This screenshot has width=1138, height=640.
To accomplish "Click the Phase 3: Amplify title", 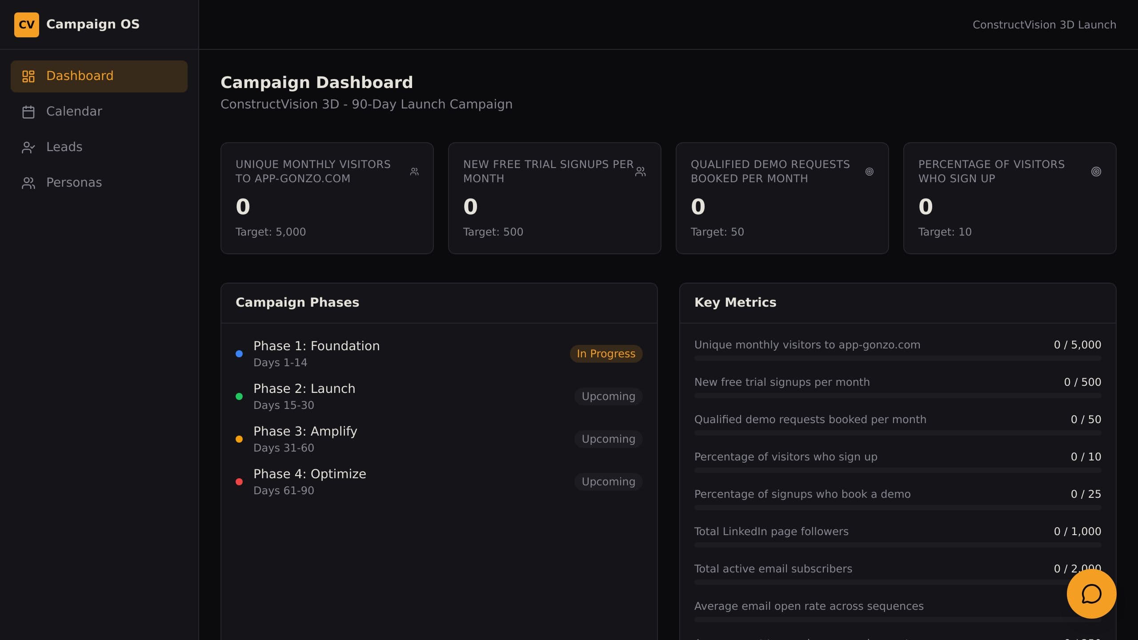I will (305, 432).
